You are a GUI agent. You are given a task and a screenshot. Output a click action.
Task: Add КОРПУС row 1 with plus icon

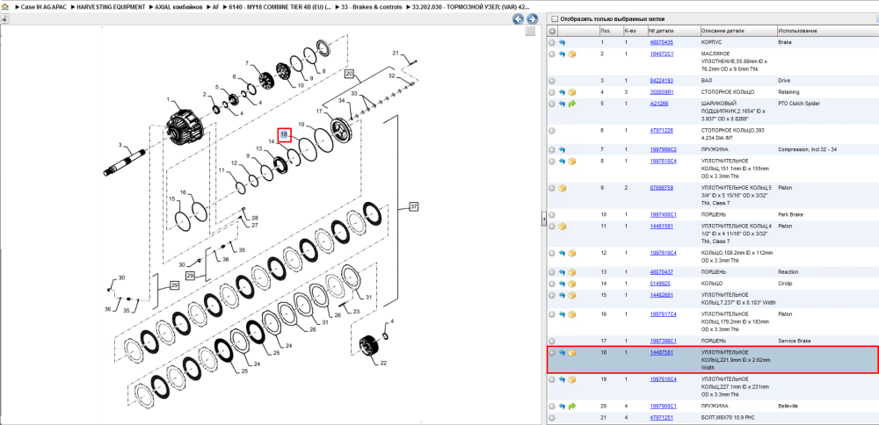click(x=552, y=42)
